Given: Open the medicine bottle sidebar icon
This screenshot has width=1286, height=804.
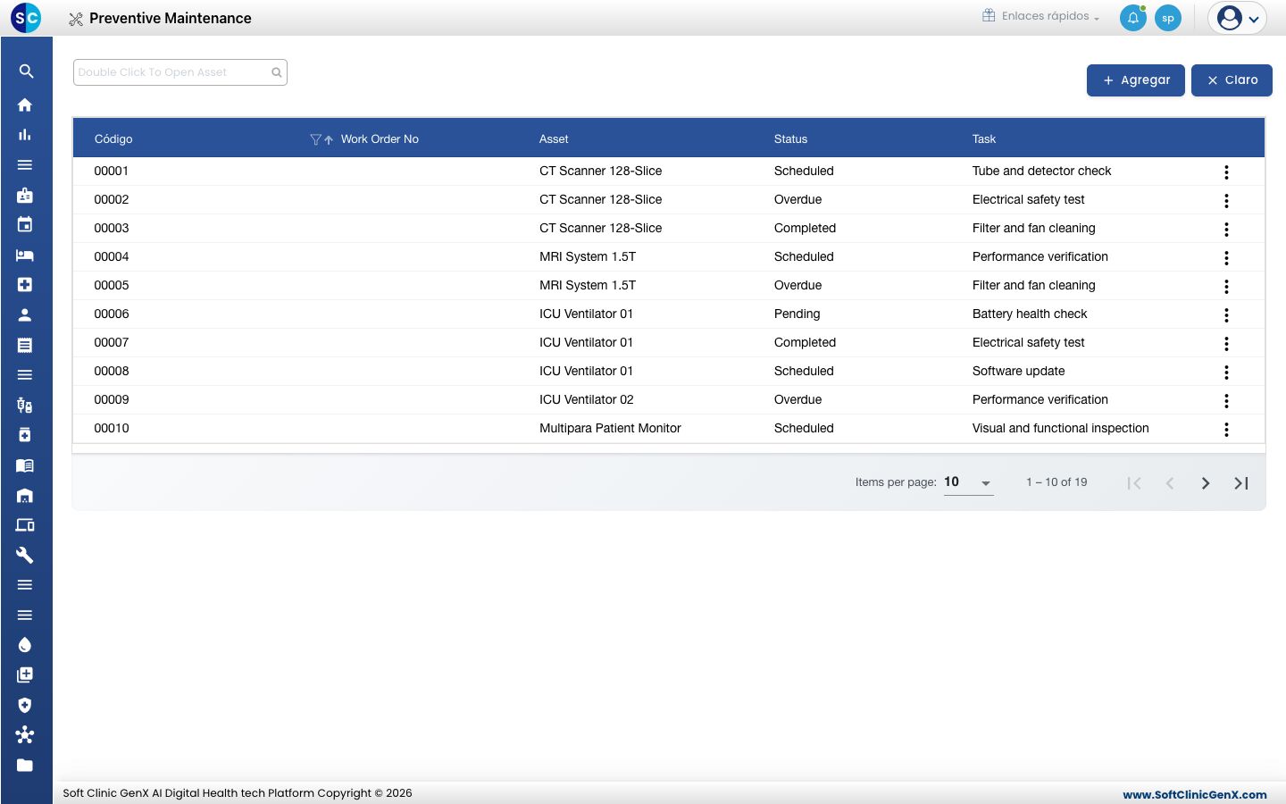Looking at the screenshot, I should coord(25,435).
